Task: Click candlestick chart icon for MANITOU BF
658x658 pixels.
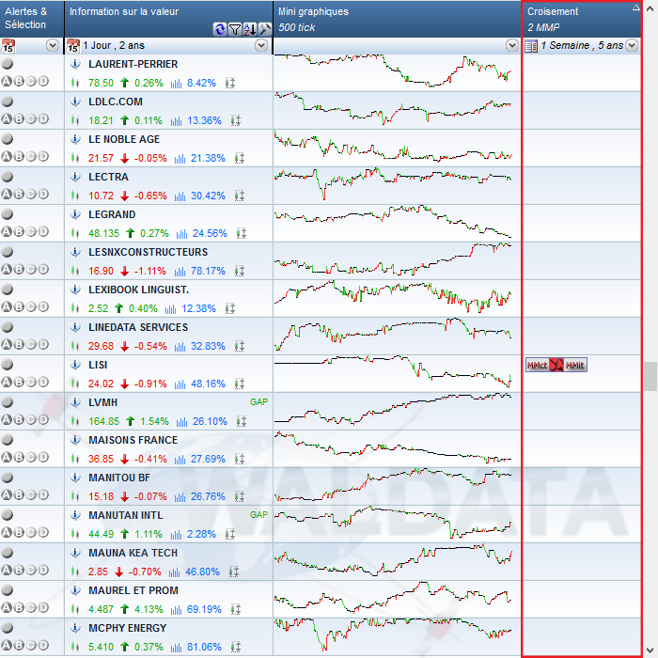Action: pyautogui.click(x=75, y=496)
